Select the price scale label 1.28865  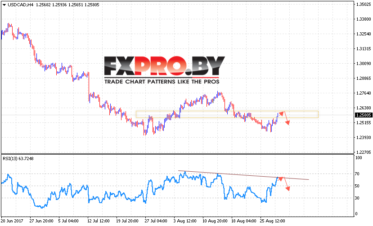pos(364,78)
